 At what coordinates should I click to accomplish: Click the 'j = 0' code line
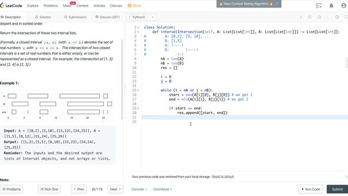tap(166, 81)
